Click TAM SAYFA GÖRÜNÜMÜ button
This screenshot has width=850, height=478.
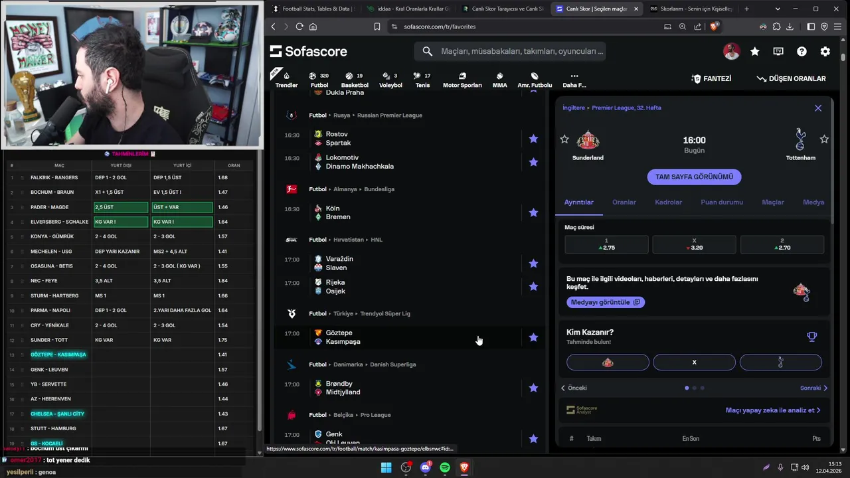point(694,177)
